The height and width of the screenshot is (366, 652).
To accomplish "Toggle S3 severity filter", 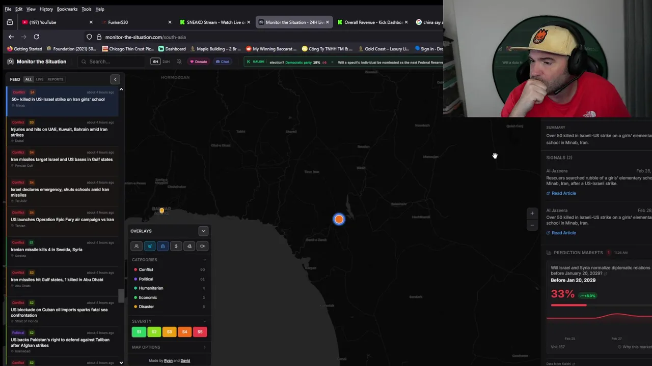I will pos(169,332).
